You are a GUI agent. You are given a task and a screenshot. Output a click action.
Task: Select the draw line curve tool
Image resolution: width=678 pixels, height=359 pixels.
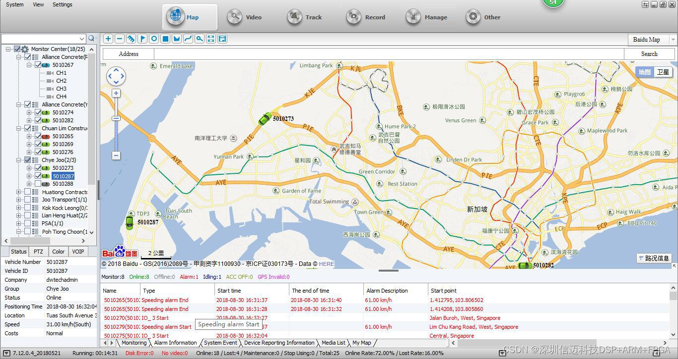(x=188, y=39)
